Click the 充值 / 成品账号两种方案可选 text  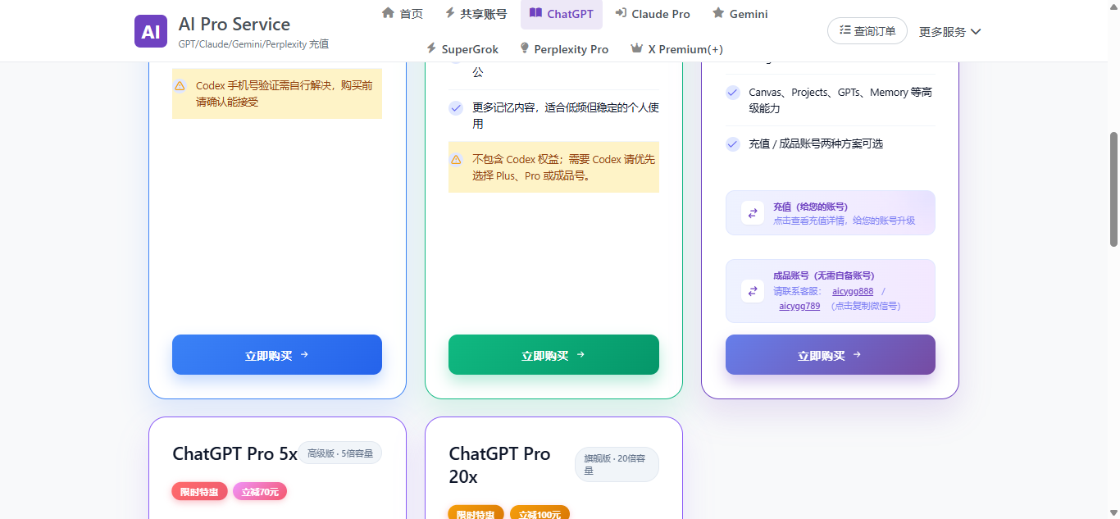(816, 143)
